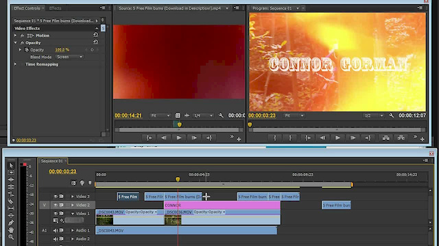
Task: Collapse the Opacity effect section
Action: point(15,42)
